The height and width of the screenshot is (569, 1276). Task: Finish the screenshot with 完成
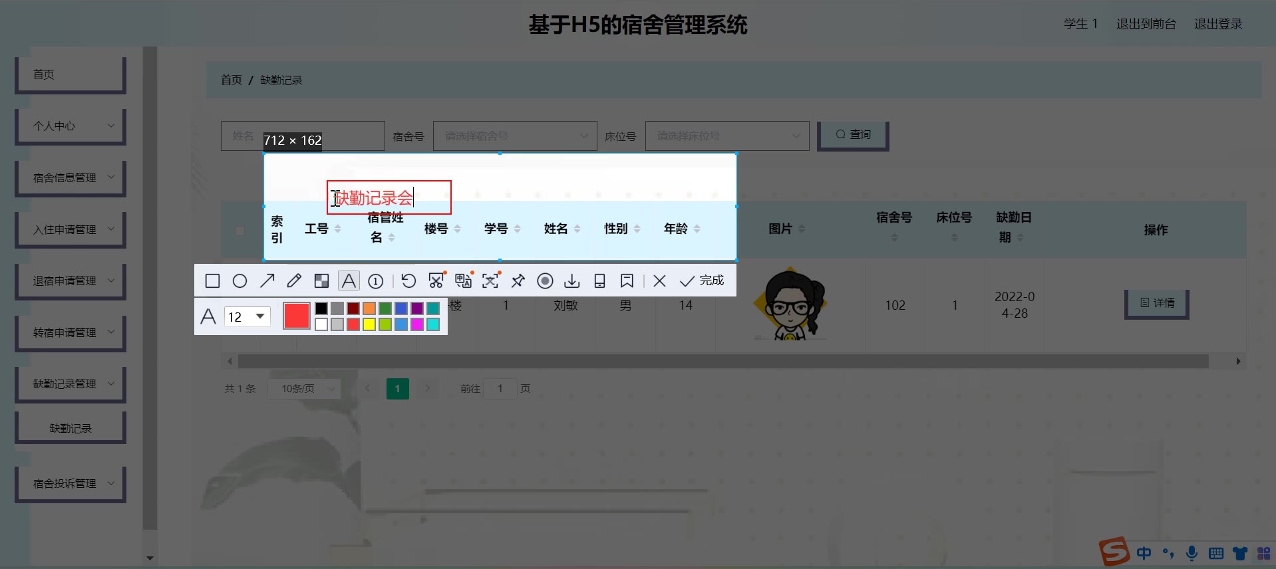702,281
